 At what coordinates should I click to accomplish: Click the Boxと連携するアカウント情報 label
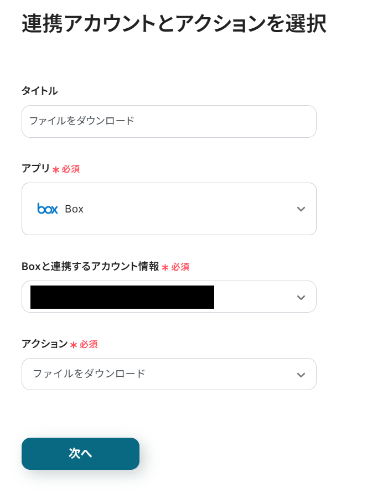[x=90, y=267]
